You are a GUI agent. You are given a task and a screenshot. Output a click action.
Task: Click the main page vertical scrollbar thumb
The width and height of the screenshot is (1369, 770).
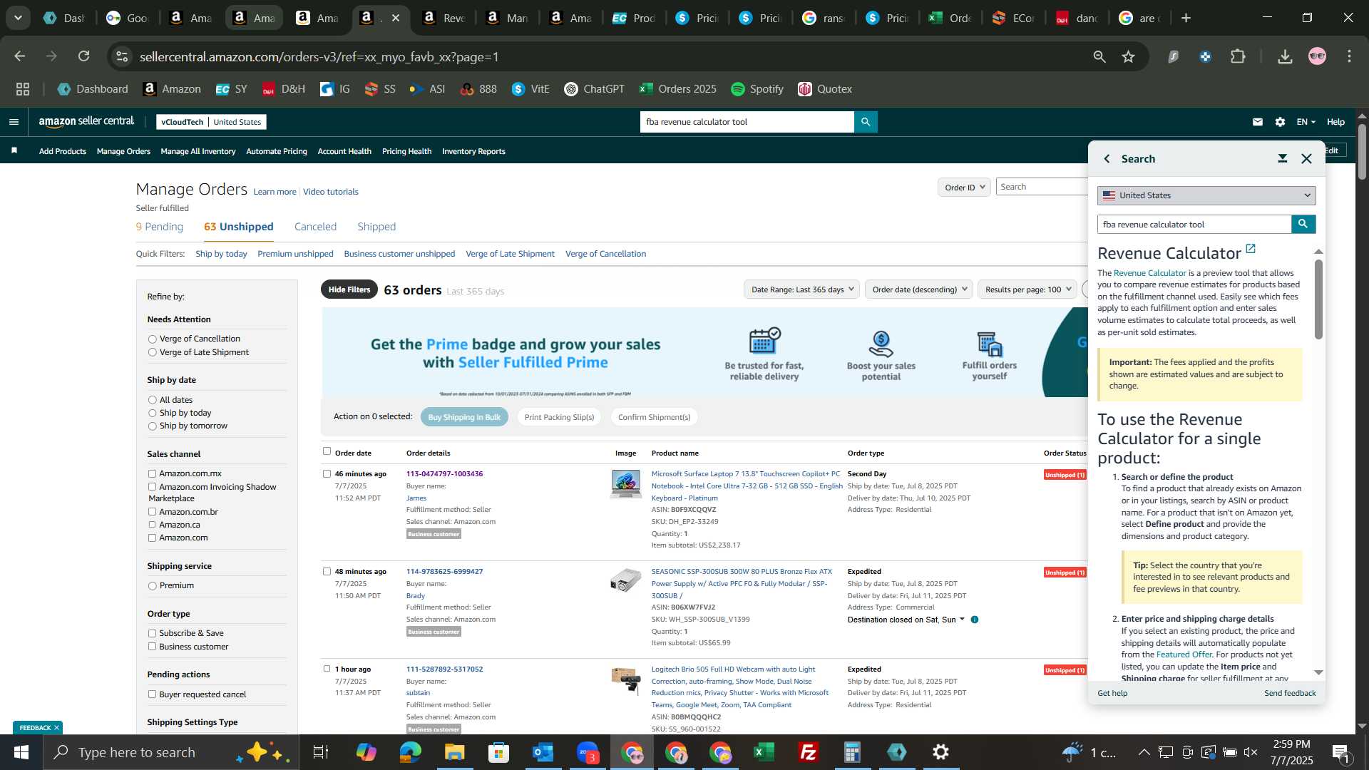(x=1362, y=152)
